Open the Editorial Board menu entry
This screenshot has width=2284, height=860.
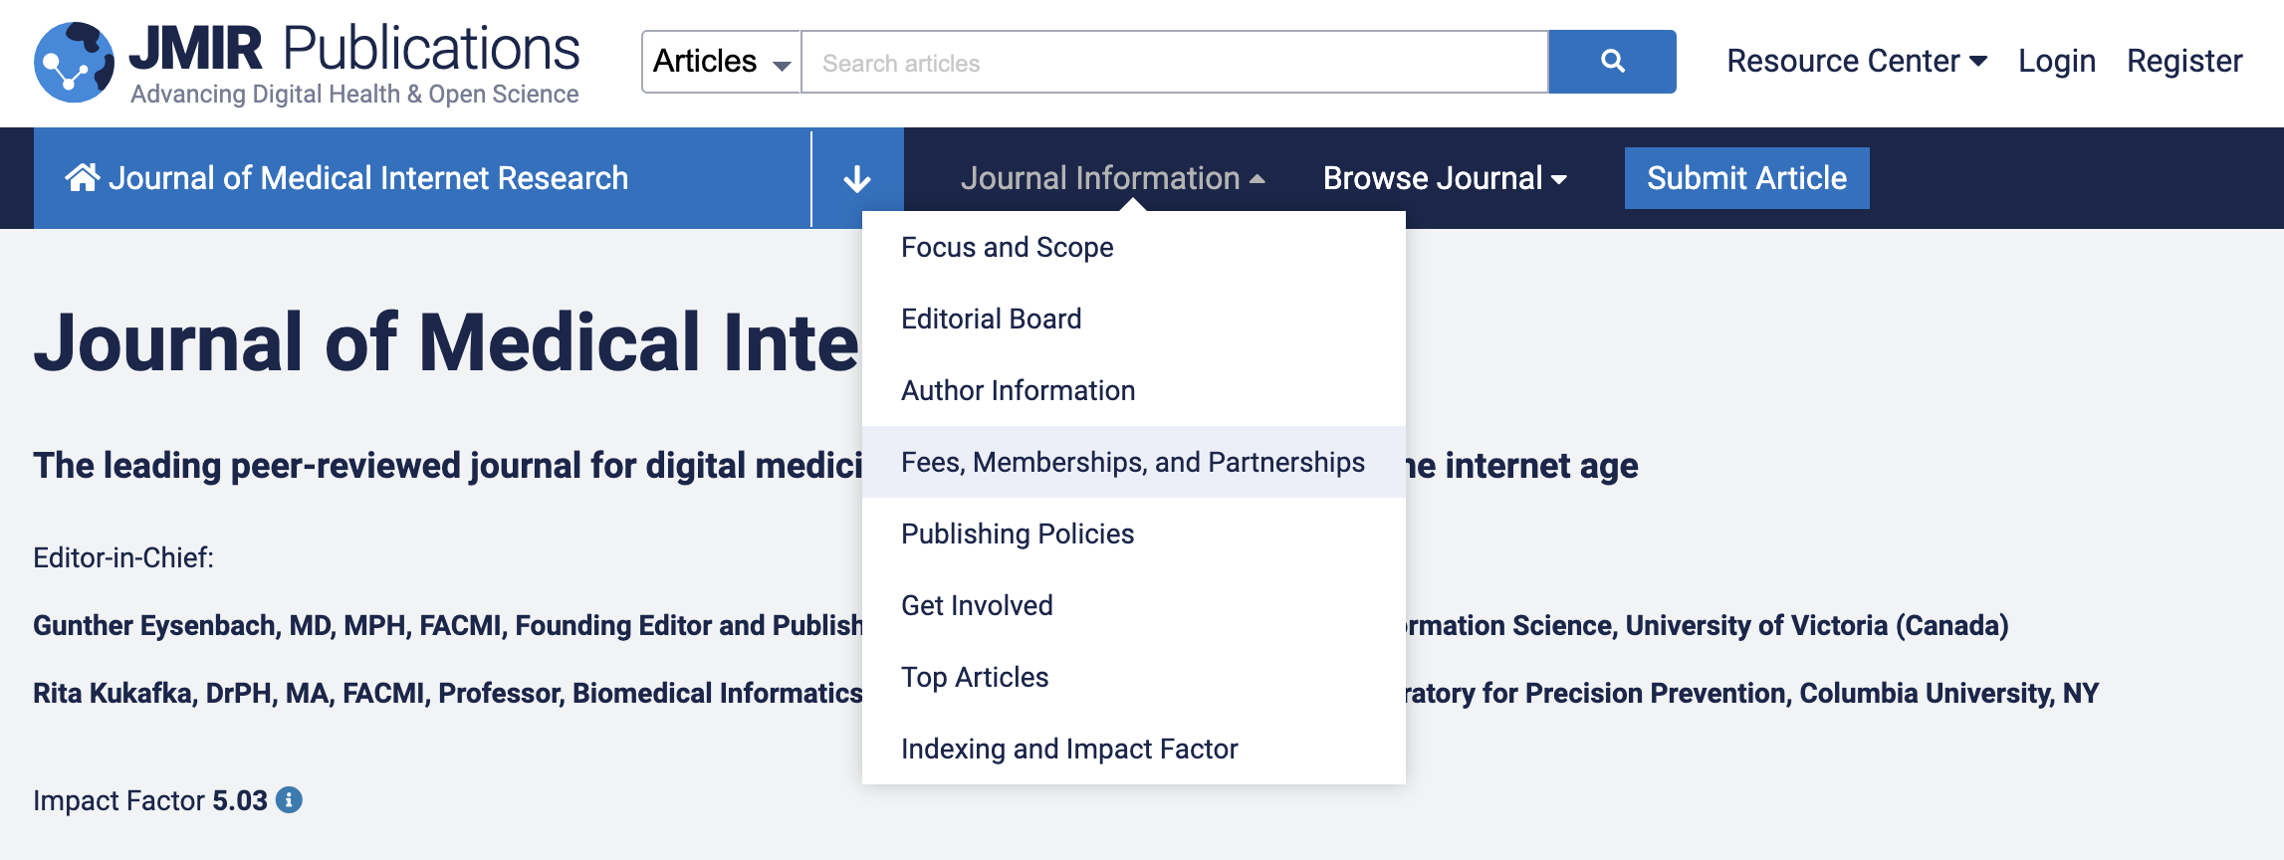(991, 319)
